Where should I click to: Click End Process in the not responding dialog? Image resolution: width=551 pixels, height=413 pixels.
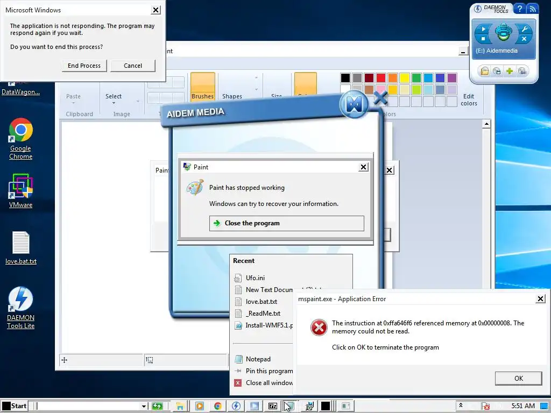pyautogui.click(x=84, y=66)
